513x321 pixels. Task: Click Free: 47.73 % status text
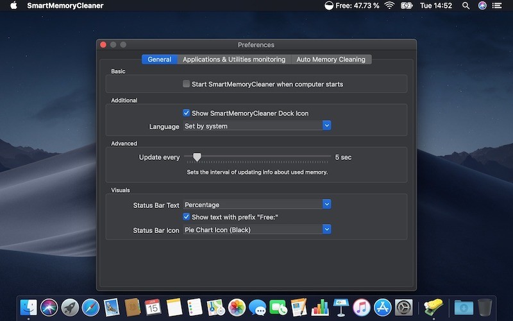click(x=357, y=6)
